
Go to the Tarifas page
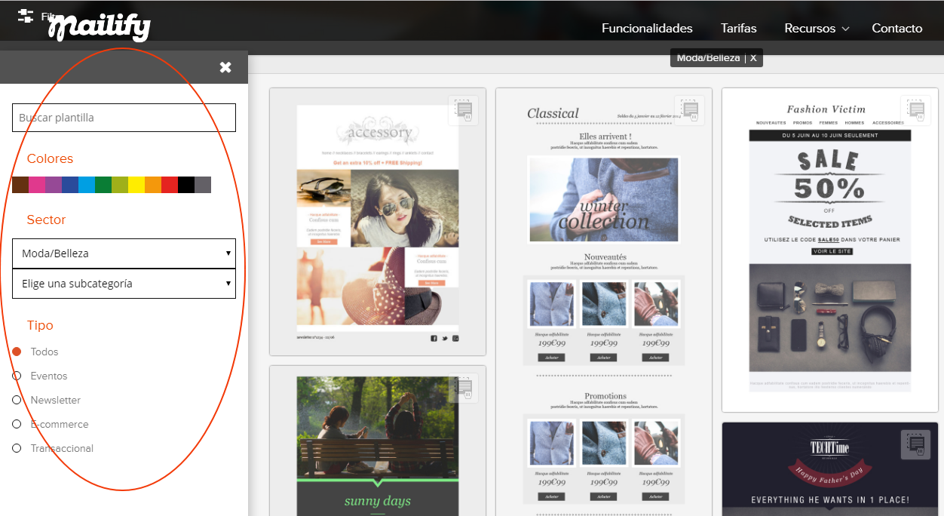tap(739, 29)
